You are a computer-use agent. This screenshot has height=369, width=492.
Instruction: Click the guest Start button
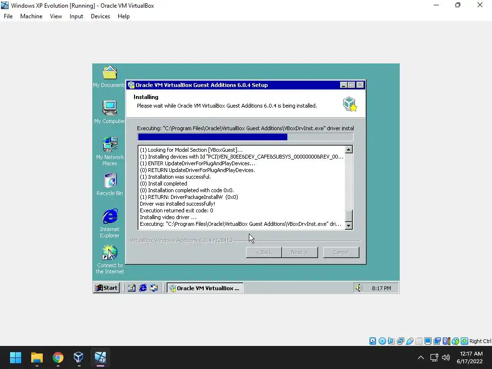tap(106, 288)
